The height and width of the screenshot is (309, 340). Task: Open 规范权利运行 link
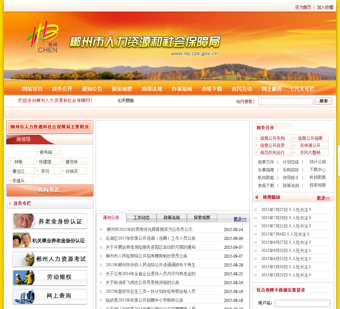pyautogui.click(x=272, y=153)
